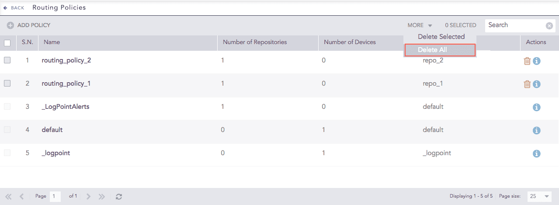The image size is (559, 205).
Task: Sort by Number of Repositories column
Action: 254,42
